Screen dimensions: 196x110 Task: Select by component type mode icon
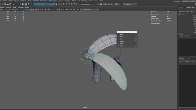28,4
